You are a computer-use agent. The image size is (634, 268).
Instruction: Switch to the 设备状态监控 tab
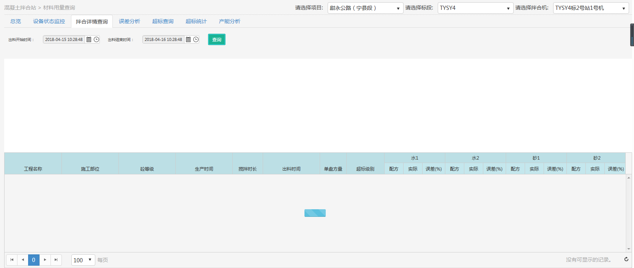49,21
